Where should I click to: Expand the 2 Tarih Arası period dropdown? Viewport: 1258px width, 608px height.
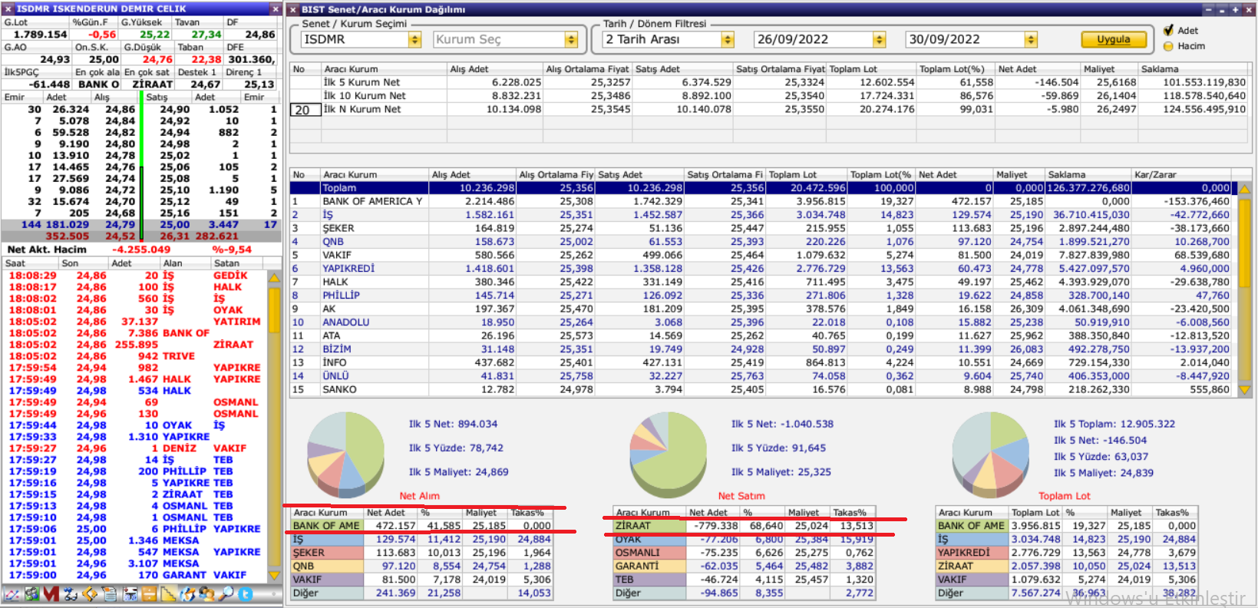pos(728,39)
